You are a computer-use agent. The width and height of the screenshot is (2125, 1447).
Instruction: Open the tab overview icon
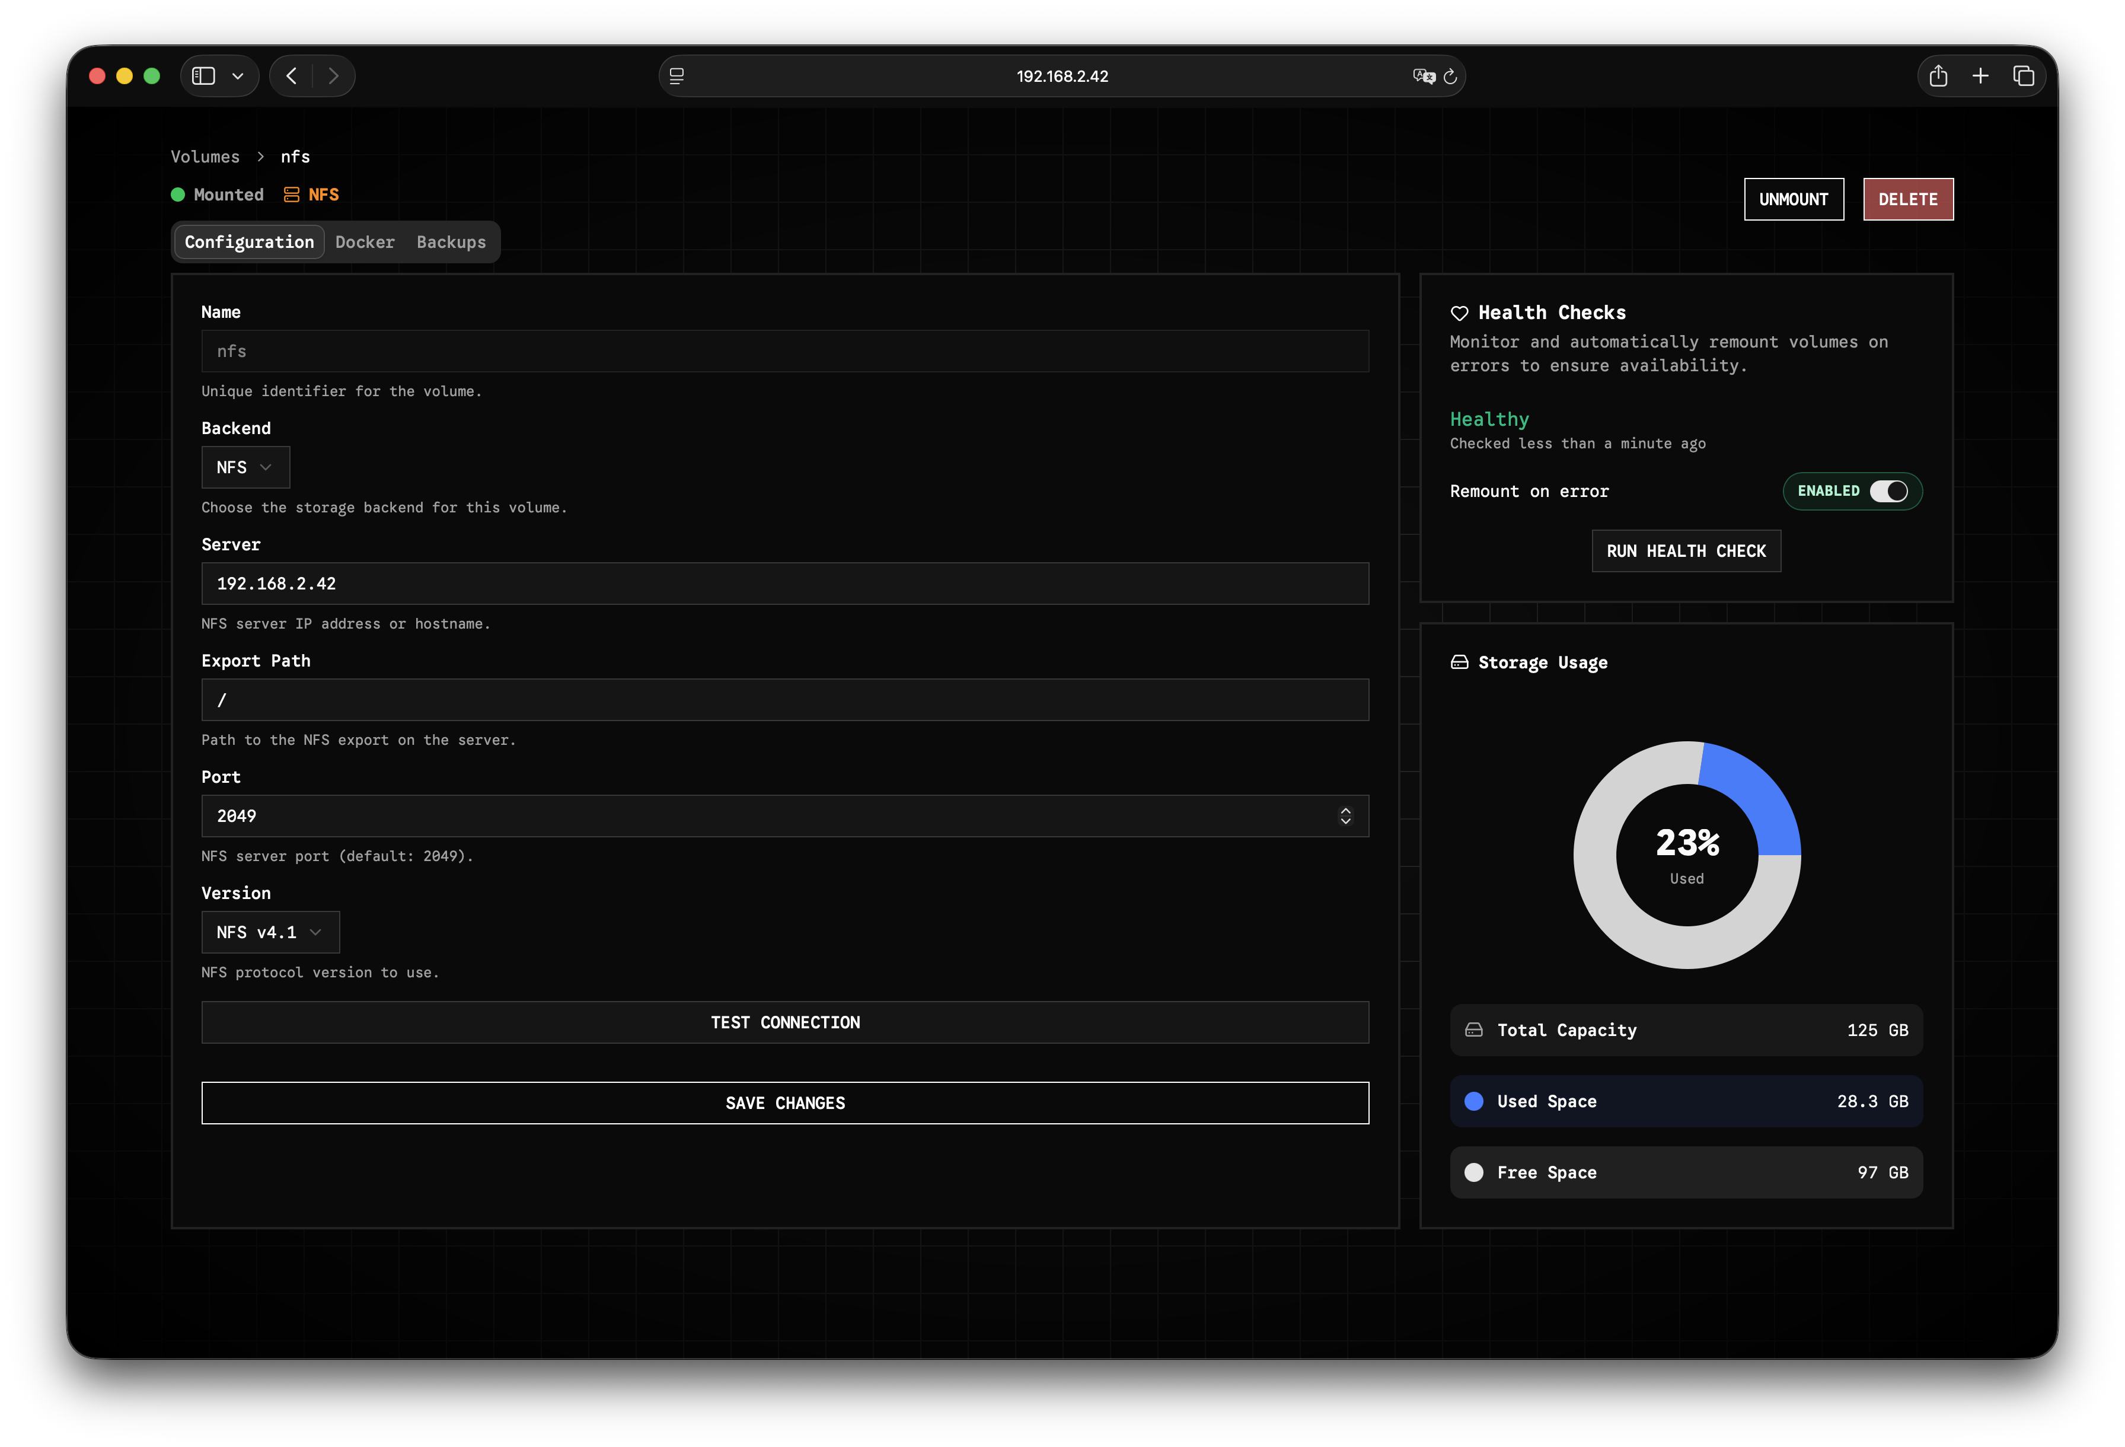click(2024, 76)
